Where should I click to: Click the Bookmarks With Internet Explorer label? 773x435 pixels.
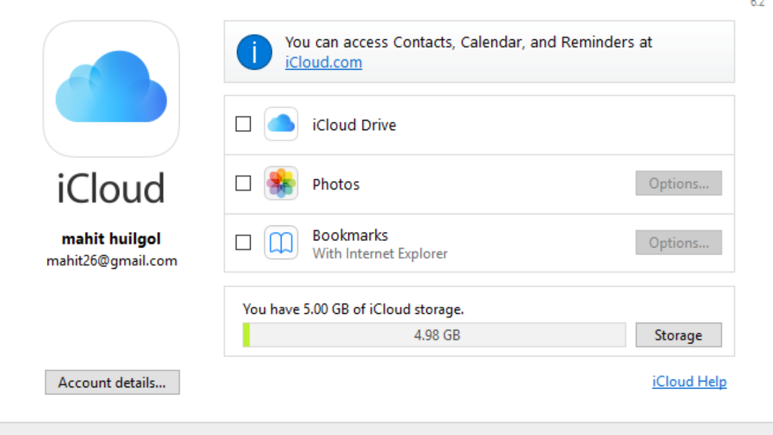[x=379, y=244]
